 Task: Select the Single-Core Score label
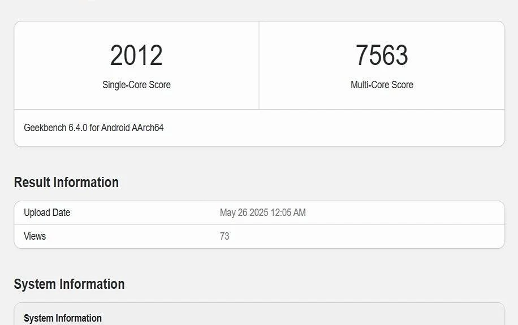(x=136, y=85)
